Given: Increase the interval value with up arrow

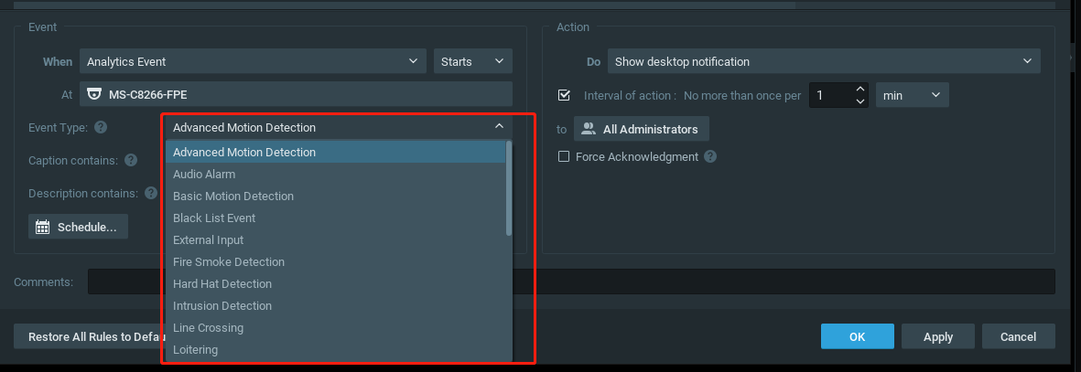Looking at the screenshot, I should (859, 89).
